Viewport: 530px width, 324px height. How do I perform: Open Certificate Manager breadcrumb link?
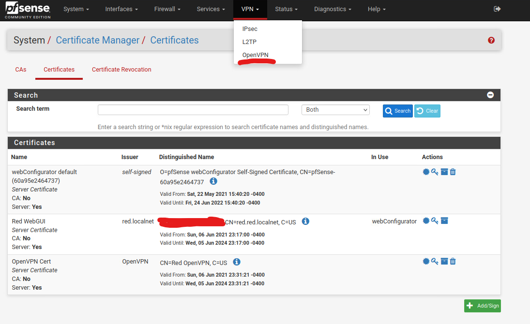tap(98, 40)
